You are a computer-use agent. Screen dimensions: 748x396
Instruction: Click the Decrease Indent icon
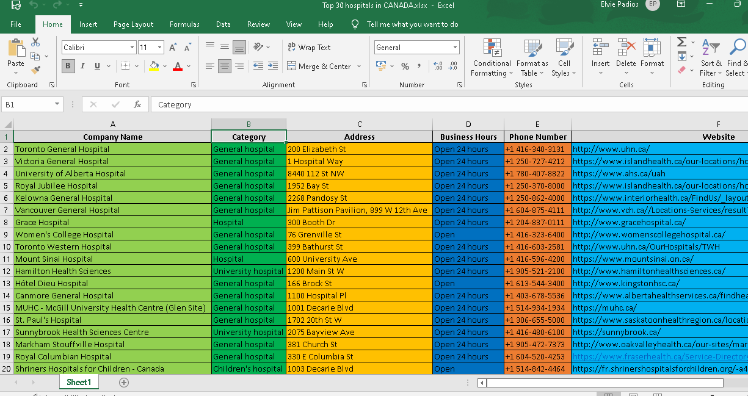pos(257,66)
